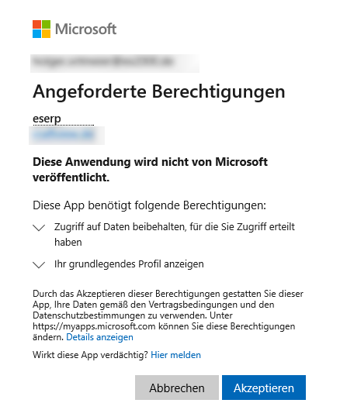The image size is (340, 410).
Task: Expand the 'Zugriff auf Daten beibehalten' chevron
Action: click(x=39, y=228)
